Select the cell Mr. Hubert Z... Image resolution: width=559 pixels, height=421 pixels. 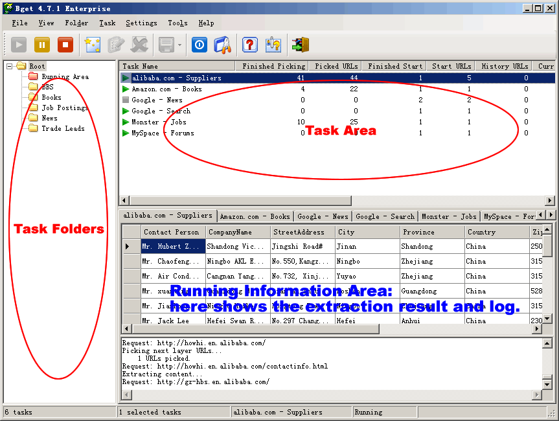[173, 246]
